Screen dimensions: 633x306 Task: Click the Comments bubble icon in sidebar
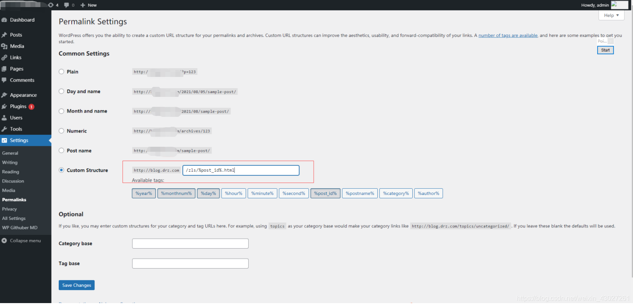tap(4, 80)
